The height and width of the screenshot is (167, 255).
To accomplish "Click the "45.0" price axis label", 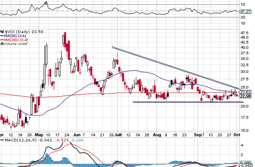I will 245,37.
